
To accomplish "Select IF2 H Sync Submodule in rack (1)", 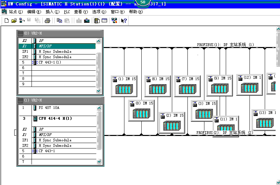I will pos(58,145).
